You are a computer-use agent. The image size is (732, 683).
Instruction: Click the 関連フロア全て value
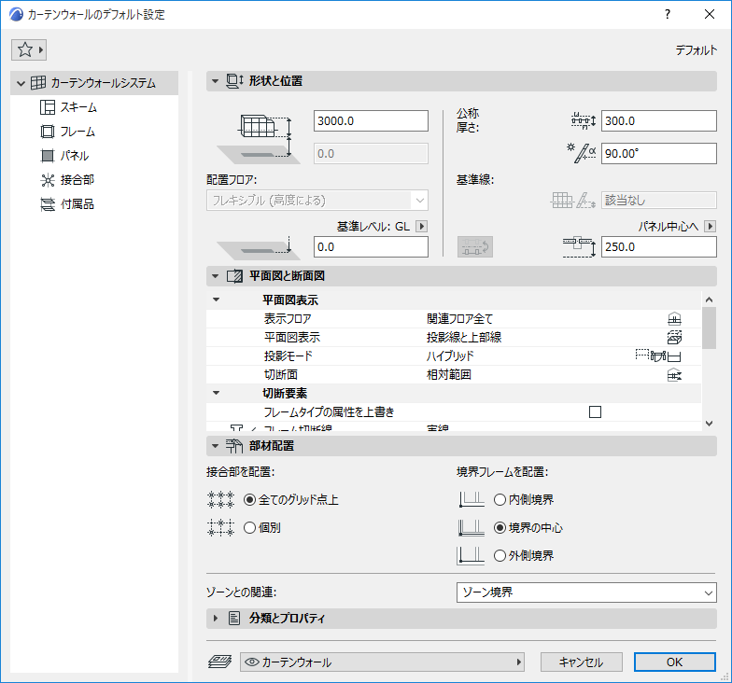(x=459, y=319)
